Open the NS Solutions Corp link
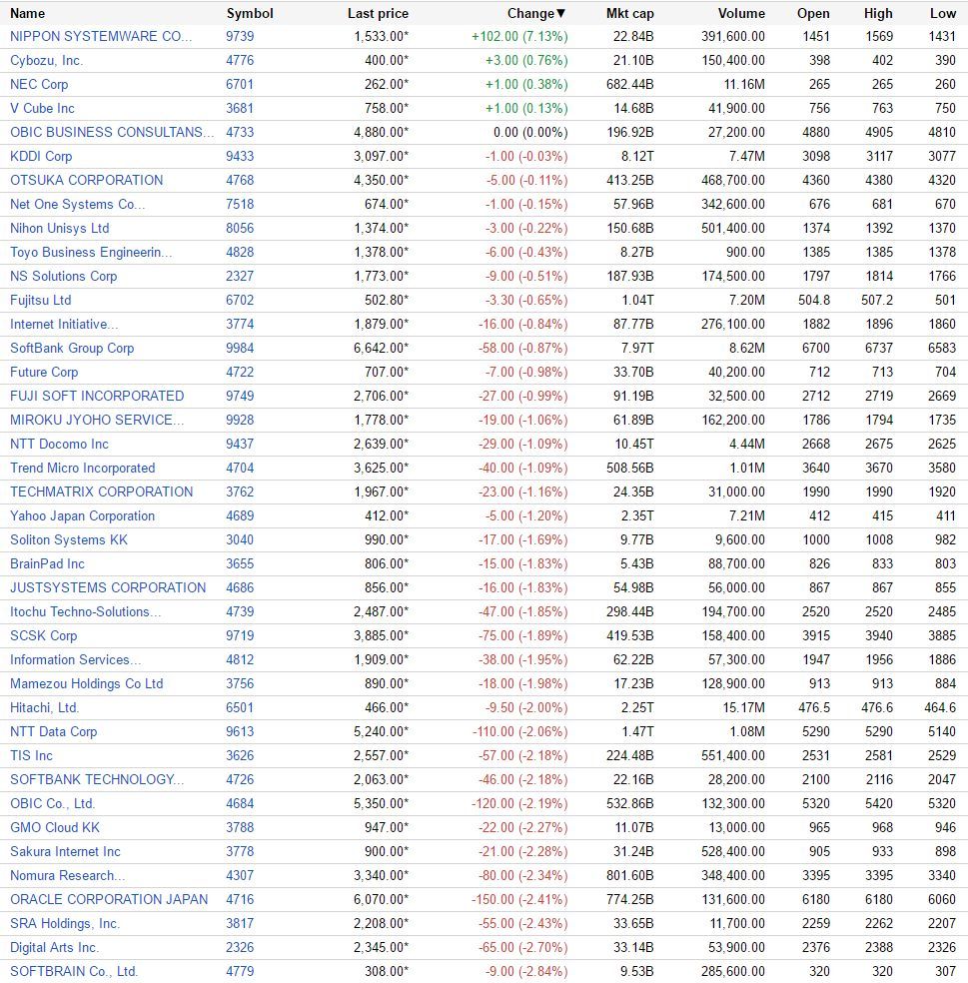Image resolution: width=968 pixels, height=983 pixels. (63, 276)
